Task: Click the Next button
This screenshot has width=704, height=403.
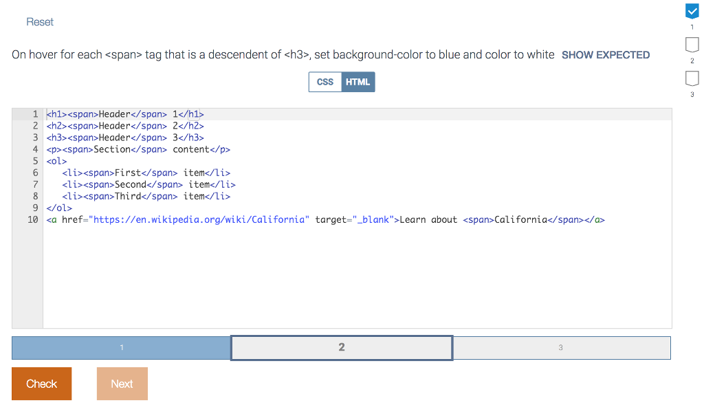Action: (x=122, y=383)
